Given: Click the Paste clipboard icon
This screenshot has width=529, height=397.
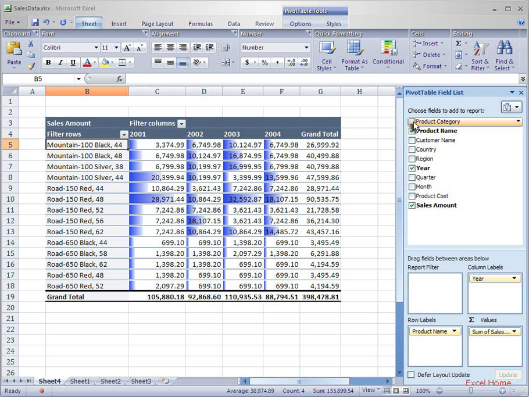Looking at the screenshot, I should pyautogui.click(x=14, y=49).
